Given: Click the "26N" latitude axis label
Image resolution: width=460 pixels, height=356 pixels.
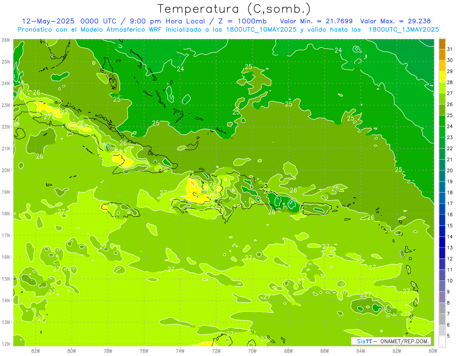Looking at the screenshot, I should click(x=6, y=40).
